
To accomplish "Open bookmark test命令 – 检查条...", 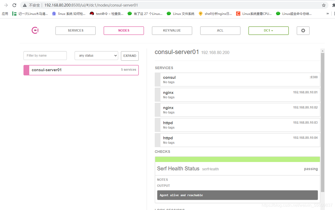I will click(x=106, y=14).
